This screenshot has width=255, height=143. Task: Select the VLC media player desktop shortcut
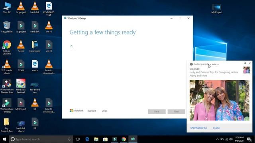point(7,67)
